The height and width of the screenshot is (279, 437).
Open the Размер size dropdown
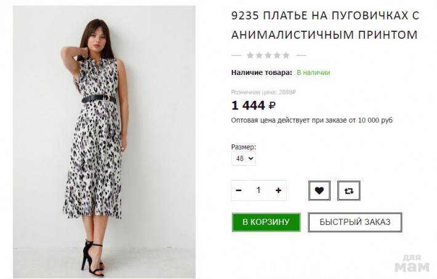click(x=243, y=159)
